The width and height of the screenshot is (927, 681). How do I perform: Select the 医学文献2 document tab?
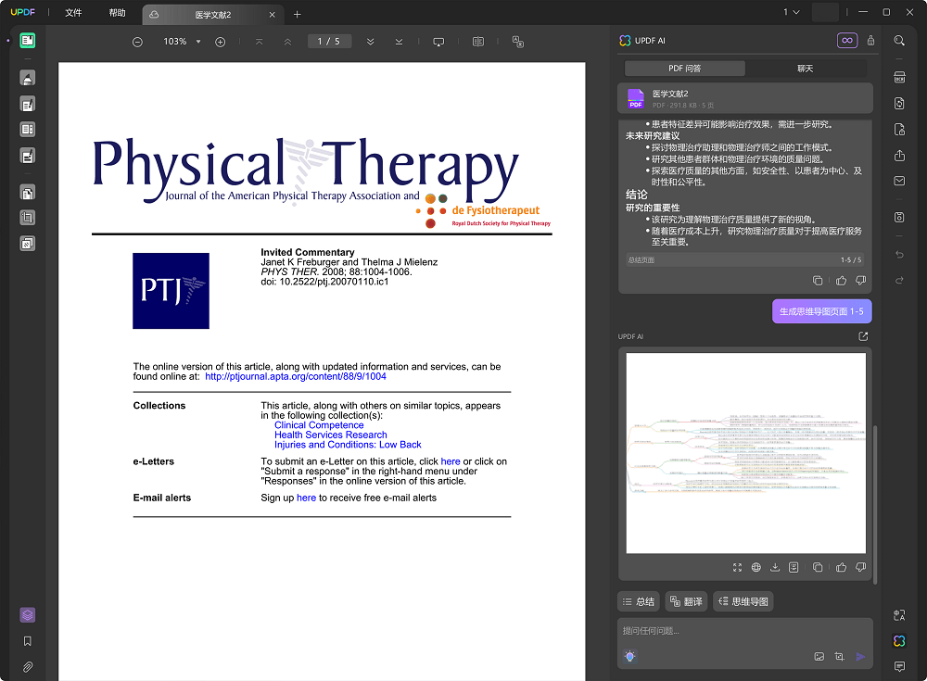coord(213,15)
